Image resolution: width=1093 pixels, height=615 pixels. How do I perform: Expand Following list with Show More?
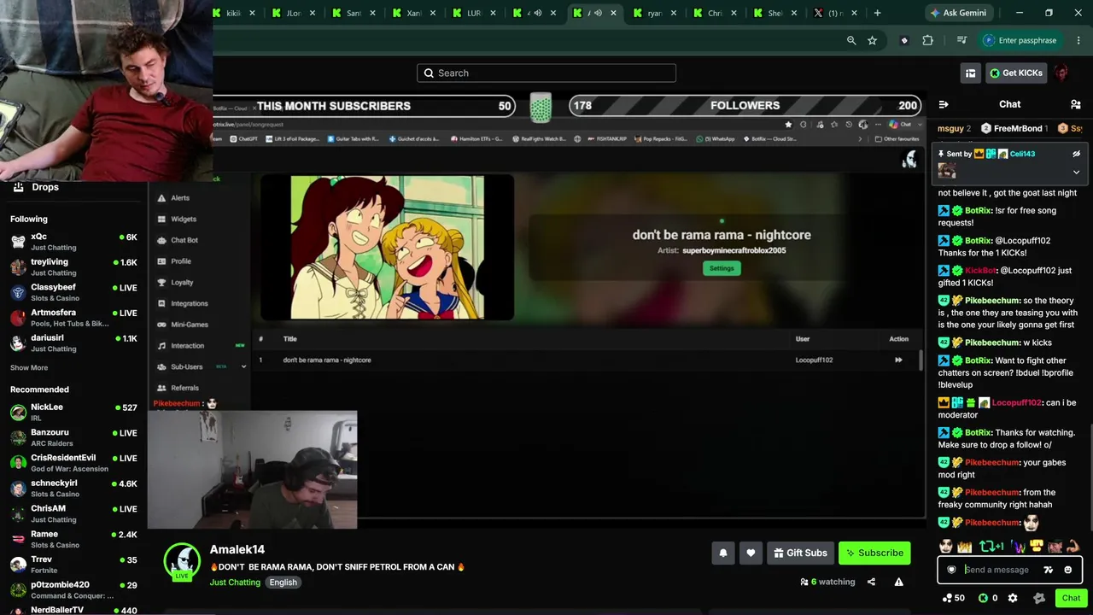[x=29, y=367]
